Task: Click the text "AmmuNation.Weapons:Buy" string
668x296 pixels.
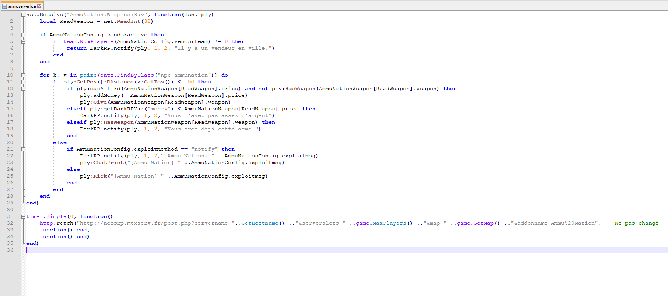Action: 107,15
